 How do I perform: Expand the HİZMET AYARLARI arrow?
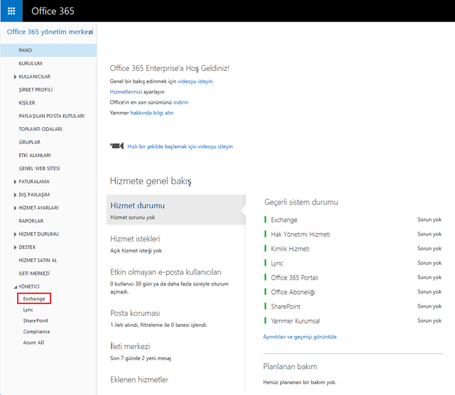pos(15,208)
